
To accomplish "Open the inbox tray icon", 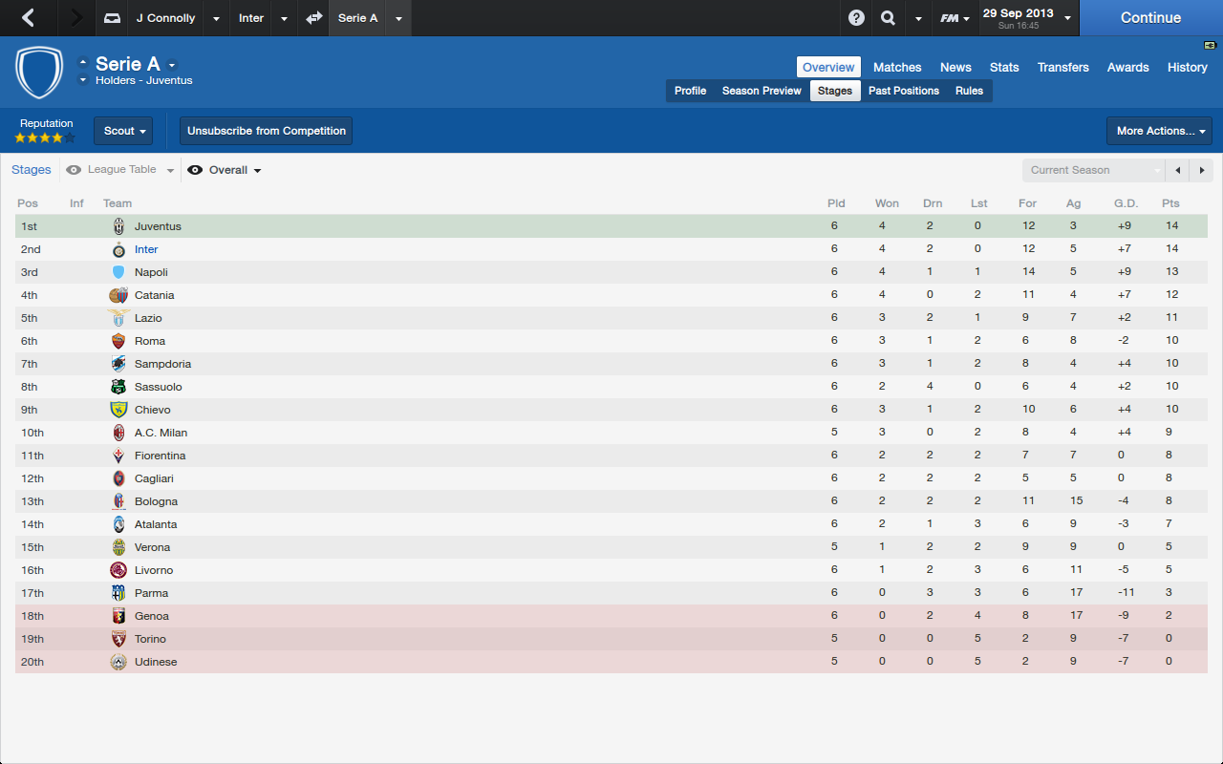I will [x=113, y=18].
